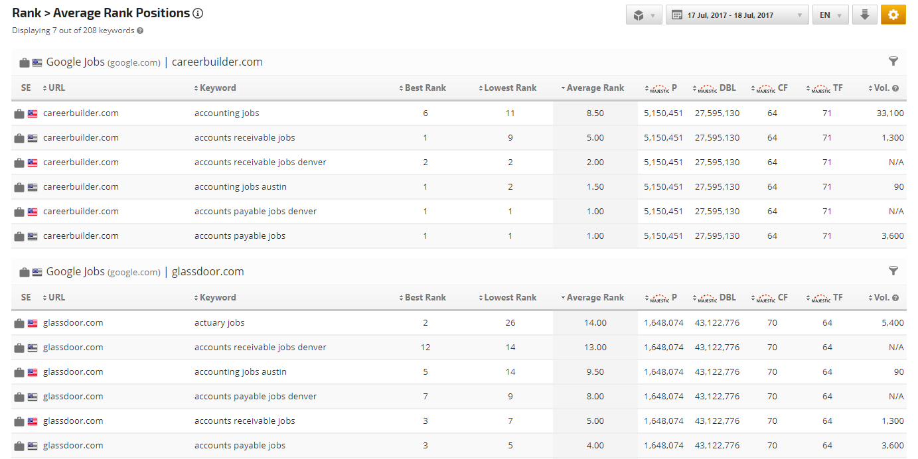Click the filter funnel icon for careerbuilder.com table

(893, 62)
